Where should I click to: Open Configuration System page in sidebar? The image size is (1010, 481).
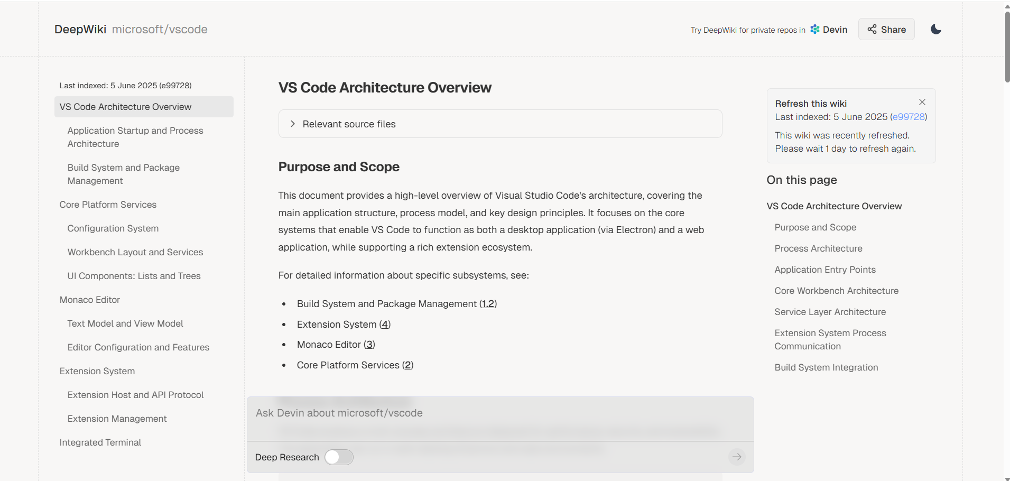(113, 228)
